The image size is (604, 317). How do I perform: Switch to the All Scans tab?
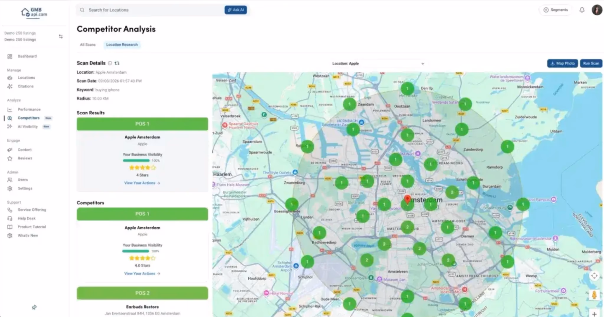pyautogui.click(x=88, y=45)
